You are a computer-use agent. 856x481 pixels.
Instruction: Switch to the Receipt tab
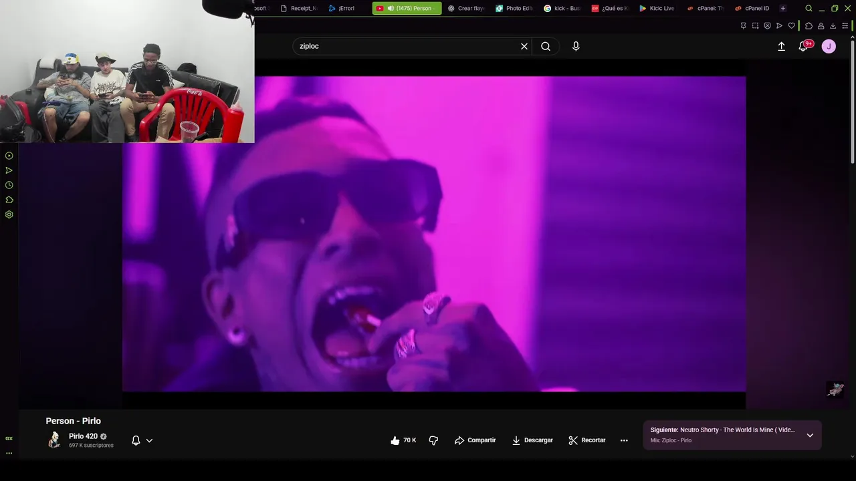click(x=299, y=8)
